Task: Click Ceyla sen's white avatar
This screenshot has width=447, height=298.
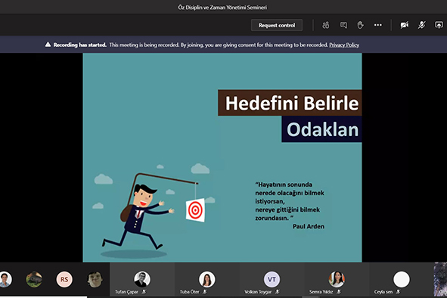Action: [x=402, y=279]
